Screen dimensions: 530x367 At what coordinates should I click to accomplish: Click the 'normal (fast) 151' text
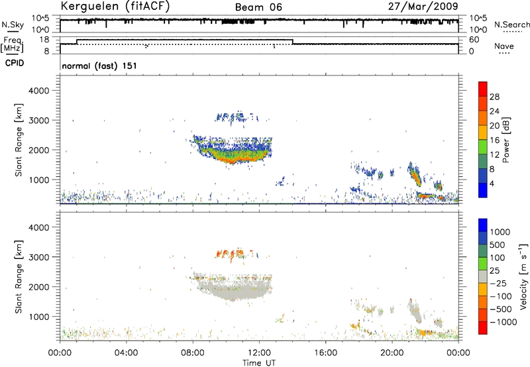pyautogui.click(x=99, y=66)
